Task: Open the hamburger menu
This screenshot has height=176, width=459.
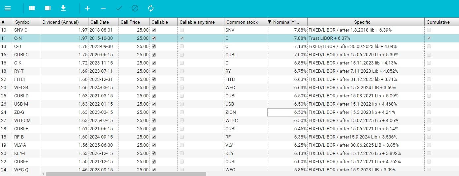Action: click(8, 8)
